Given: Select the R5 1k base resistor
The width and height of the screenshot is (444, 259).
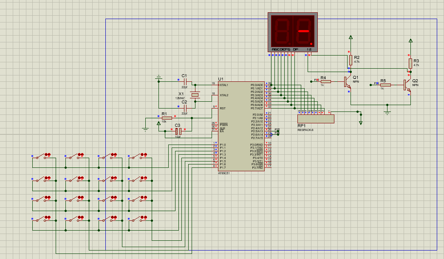Looking at the screenshot, I should click(385, 85).
